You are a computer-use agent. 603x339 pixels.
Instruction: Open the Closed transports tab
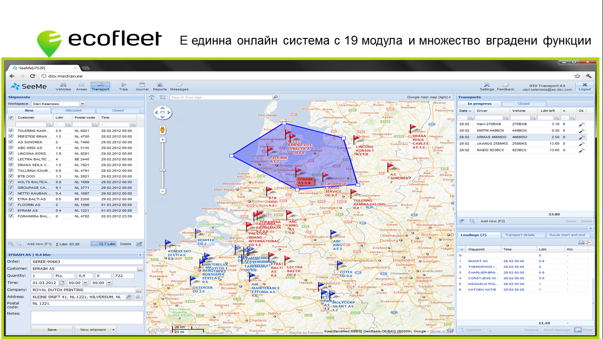(x=523, y=104)
